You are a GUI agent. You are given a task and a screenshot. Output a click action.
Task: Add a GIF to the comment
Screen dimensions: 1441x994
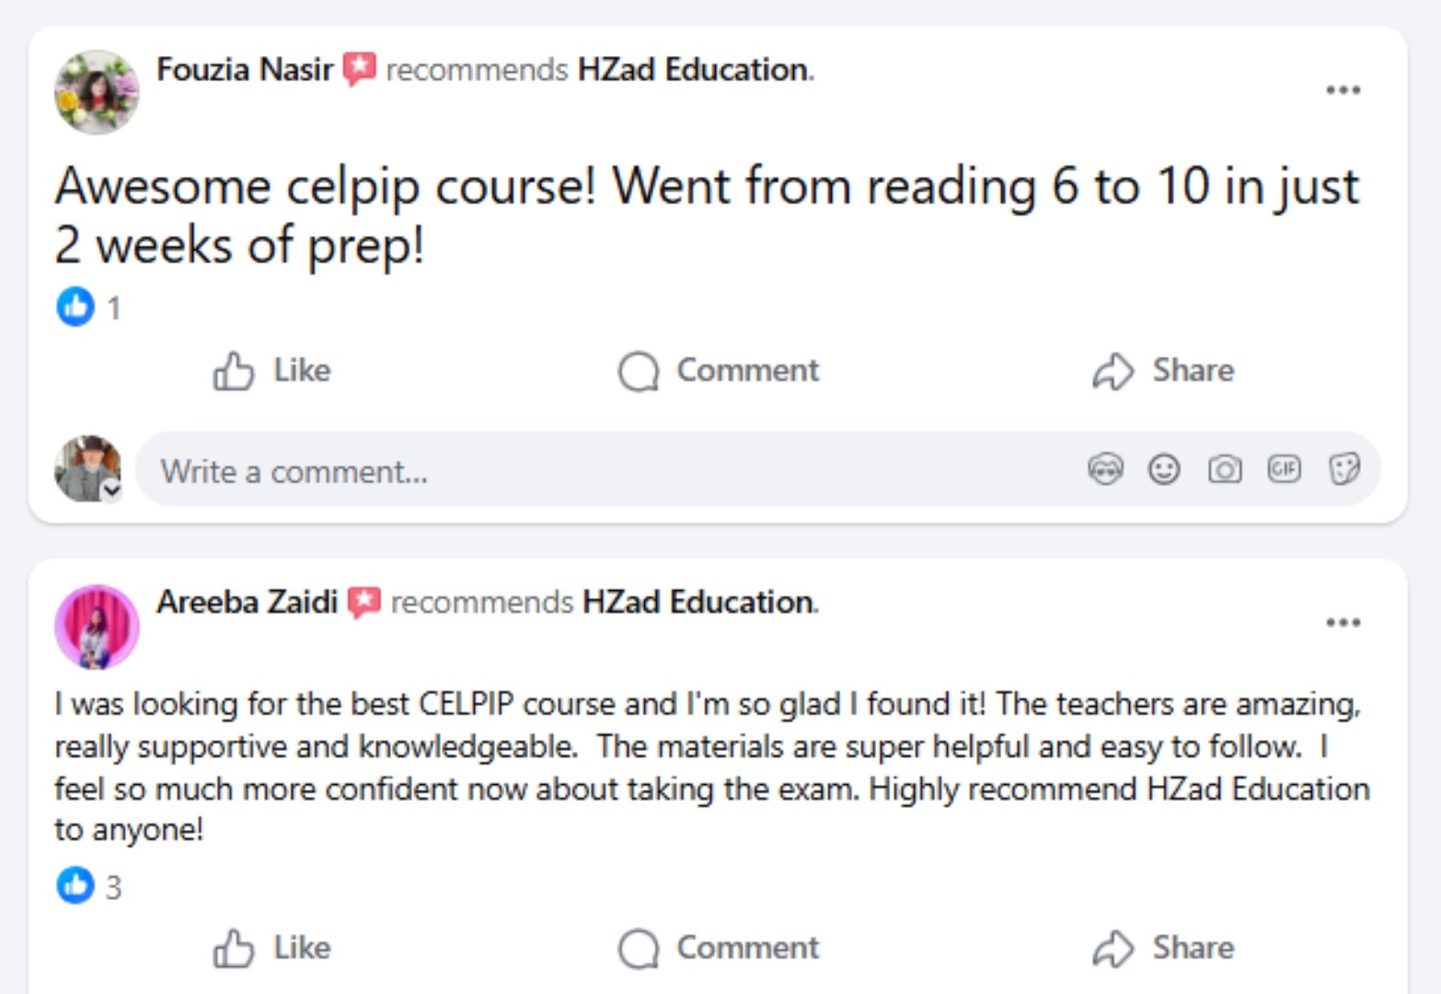pyautogui.click(x=1284, y=469)
